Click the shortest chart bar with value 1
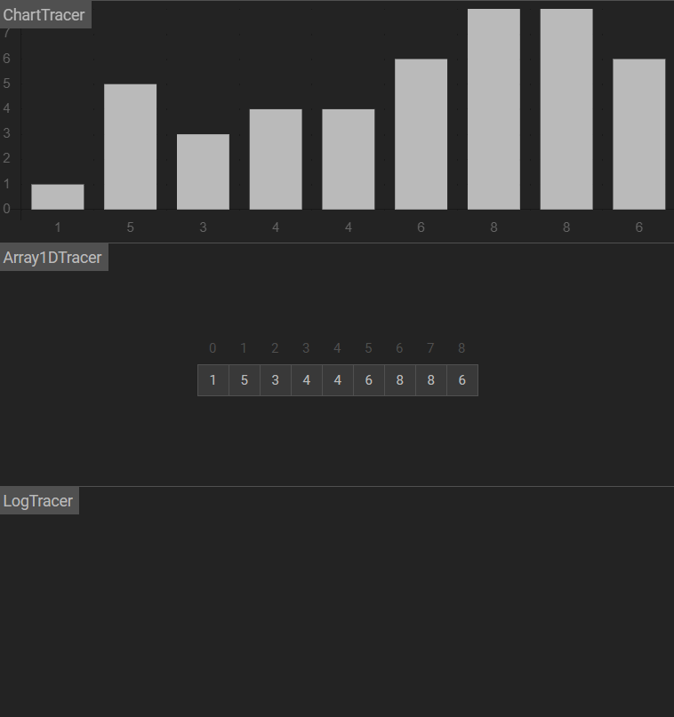 (x=58, y=196)
